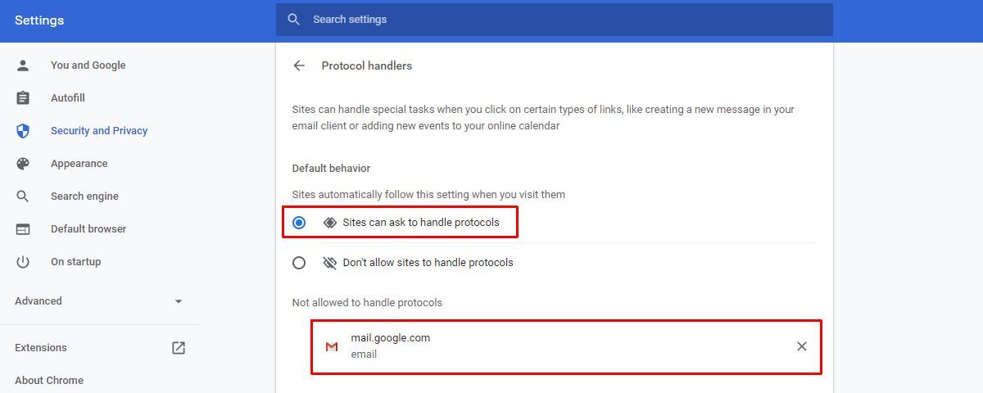Screen dimensions: 983x393
Task: Click the Security and Privacy shield icon
Action: pyautogui.click(x=23, y=131)
